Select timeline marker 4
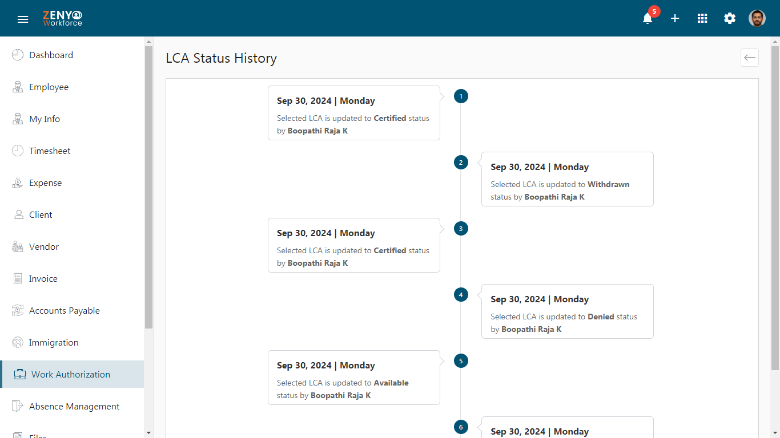 click(461, 295)
